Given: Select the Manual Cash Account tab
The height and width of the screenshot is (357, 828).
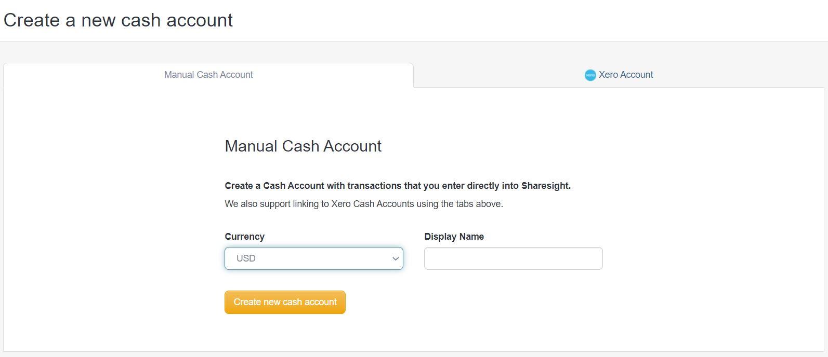Looking at the screenshot, I should [x=208, y=75].
